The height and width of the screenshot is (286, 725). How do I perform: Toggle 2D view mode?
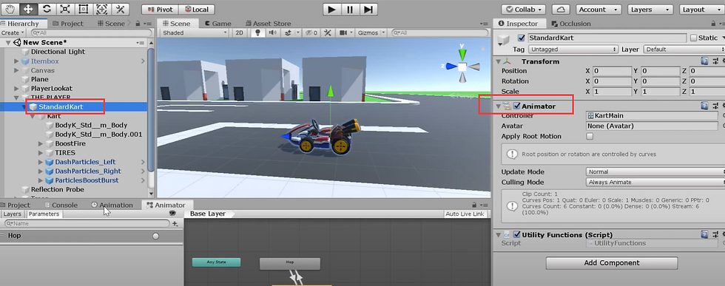pyautogui.click(x=239, y=33)
